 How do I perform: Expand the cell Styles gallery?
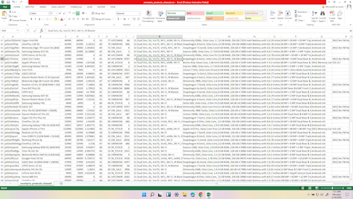point(265,20)
